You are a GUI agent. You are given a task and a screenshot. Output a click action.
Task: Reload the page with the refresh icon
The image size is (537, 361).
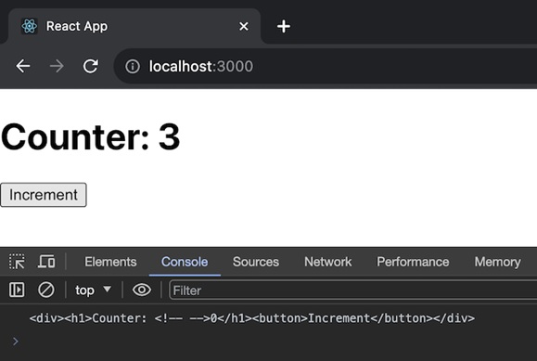[91, 66]
